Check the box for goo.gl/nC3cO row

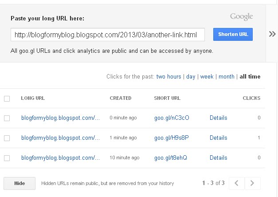tap(7, 118)
